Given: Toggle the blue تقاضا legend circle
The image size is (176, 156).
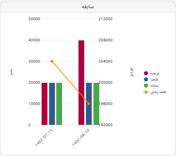Looking at the screenshot, I should click(146, 79).
